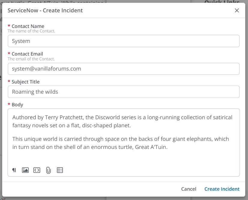The height and width of the screenshot is (200, 248).
Task: Insert a code block in the body
Action: tap(37, 170)
